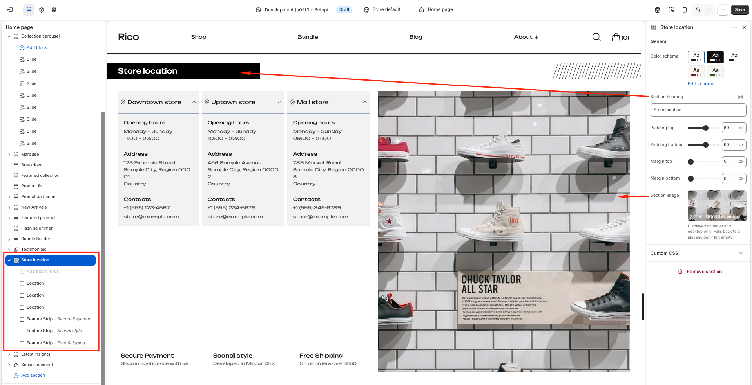Open the top bar three-dots menu

pyautogui.click(x=723, y=10)
